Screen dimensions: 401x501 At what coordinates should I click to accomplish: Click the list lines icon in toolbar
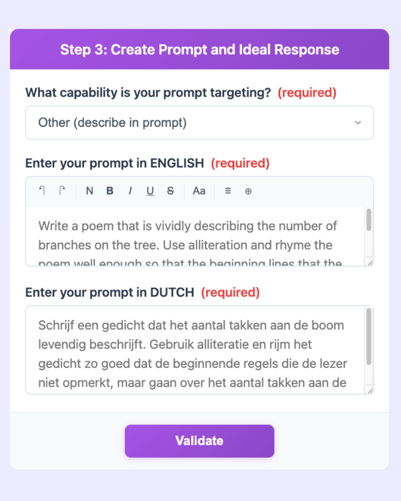tap(228, 191)
